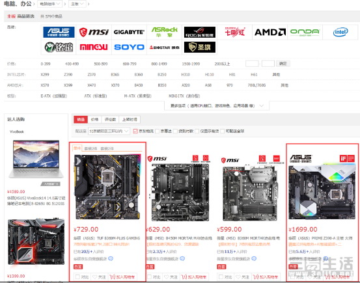This screenshot has width=360, height=283.
Task: Click heart 关注 under the ¥599.00 motherboard
Action: coord(242,277)
